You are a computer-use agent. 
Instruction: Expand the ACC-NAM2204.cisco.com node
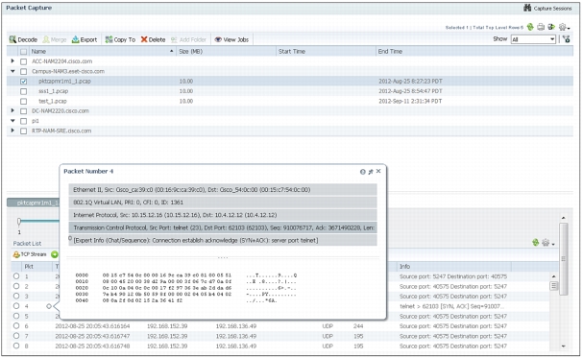(12, 60)
